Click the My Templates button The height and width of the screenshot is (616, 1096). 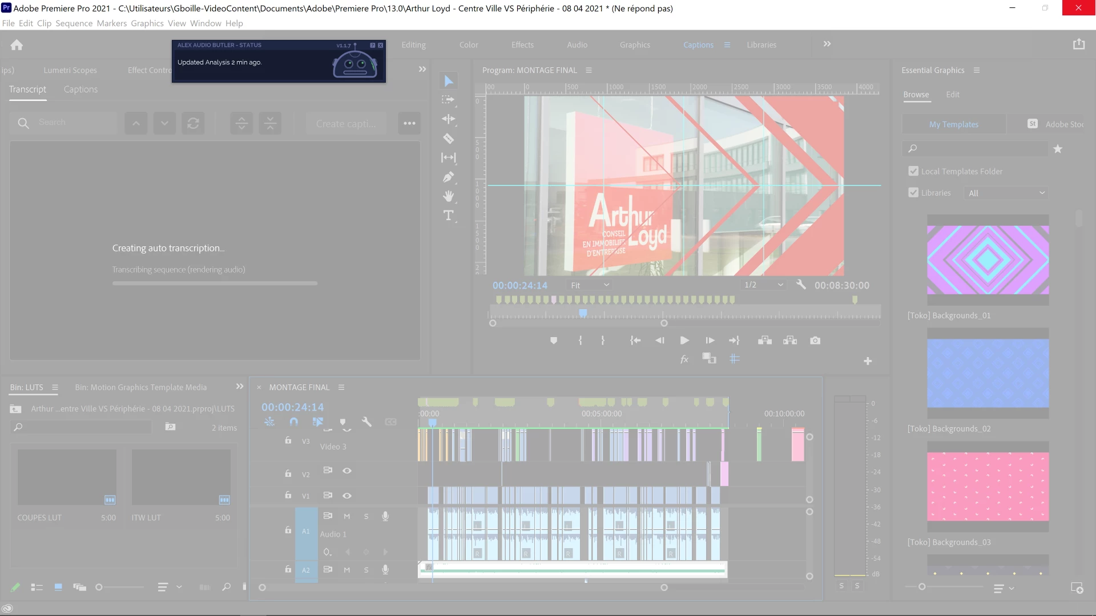click(x=953, y=124)
